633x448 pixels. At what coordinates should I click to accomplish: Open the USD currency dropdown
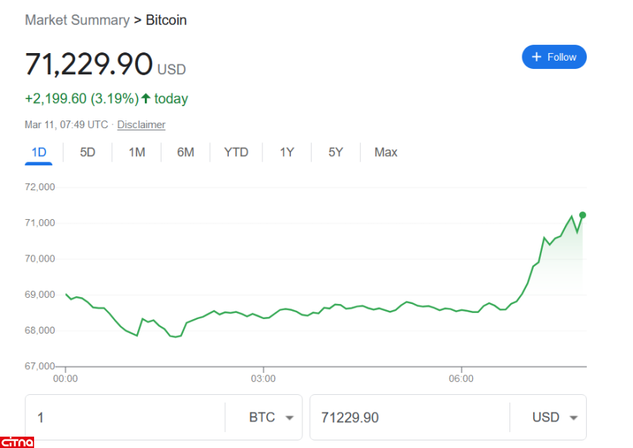coord(556,418)
